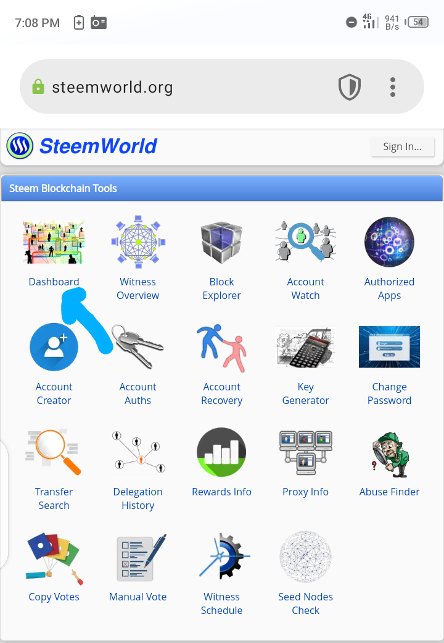Click the Sign In... button
Screen dimensions: 444x643
402,146
